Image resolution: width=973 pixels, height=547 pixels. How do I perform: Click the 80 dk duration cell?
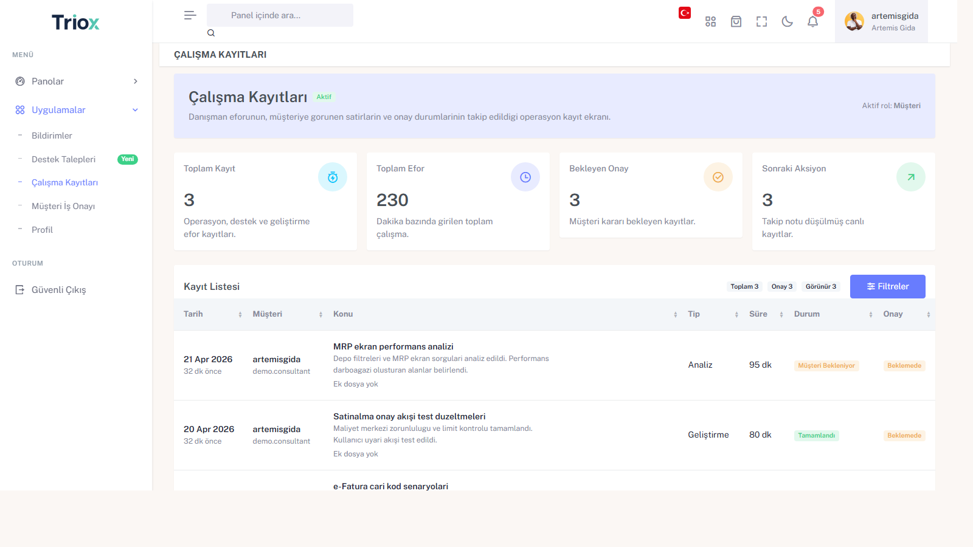pyautogui.click(x=760, y=435)
